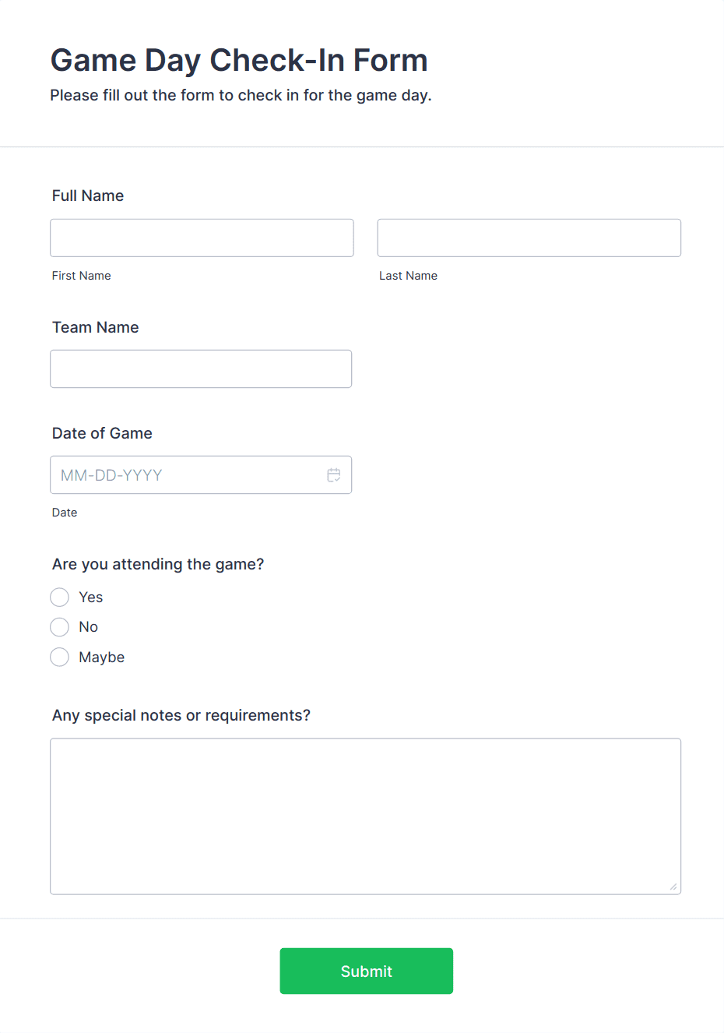Click the Are you attending question text
Image resolution: width=724 pixels, height=1033 pixels.
click(157, 563)
